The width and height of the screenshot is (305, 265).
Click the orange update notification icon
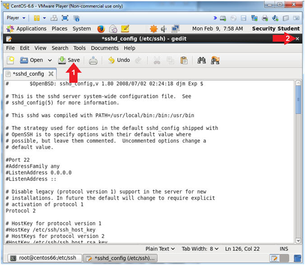click(x=154, y=29)
